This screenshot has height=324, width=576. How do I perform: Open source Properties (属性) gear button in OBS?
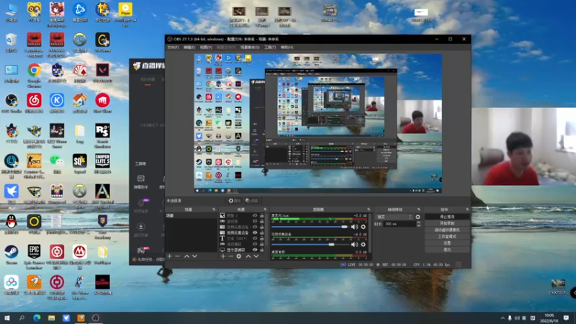pyautogui.click(x=235, y=201)
